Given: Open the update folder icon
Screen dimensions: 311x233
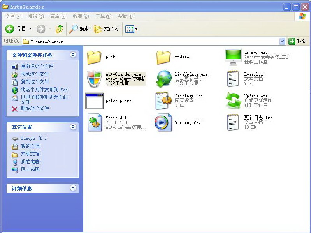Looking at the screenshot, I should tap(163, 57).
